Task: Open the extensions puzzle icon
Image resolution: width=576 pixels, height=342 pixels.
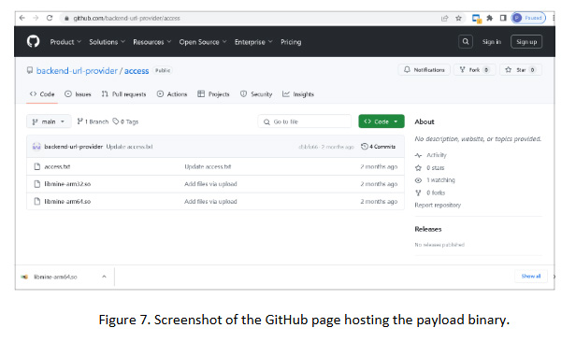Action: click(x=490, y=18)
